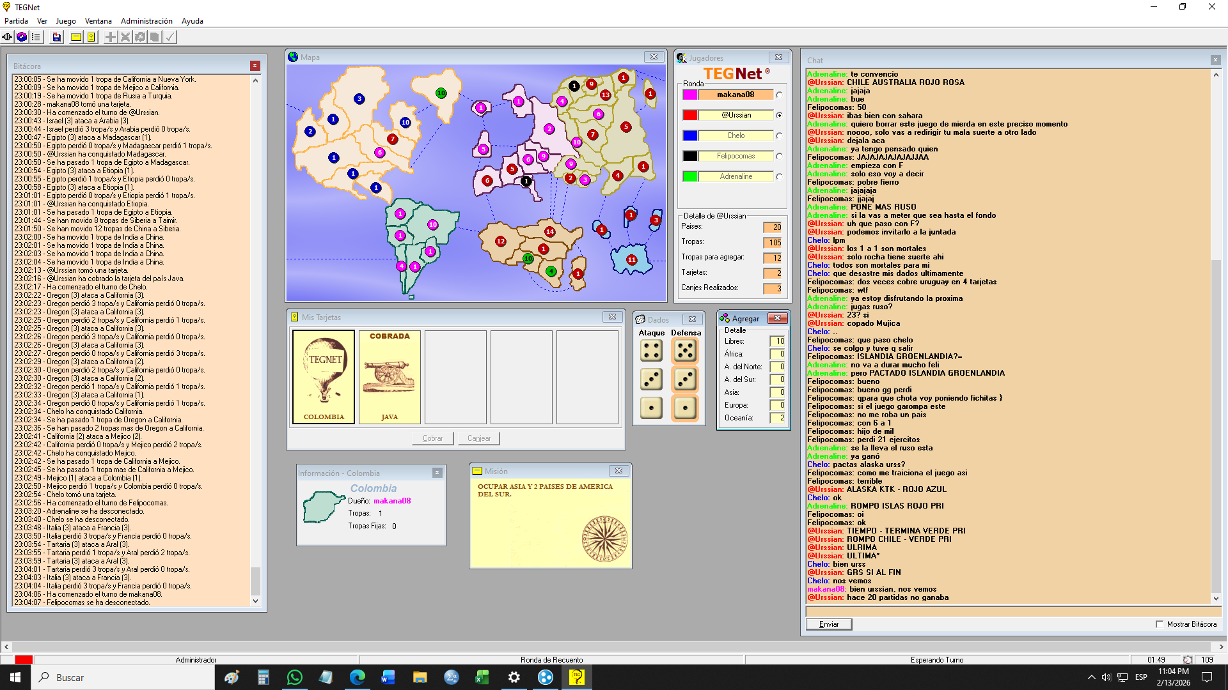Show hidden icons chevron in system tray

1091,677
